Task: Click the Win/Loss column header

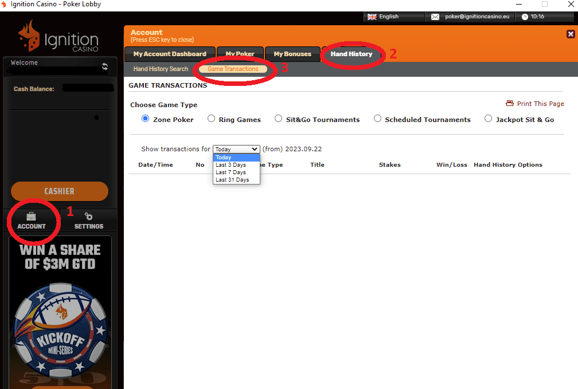Action: (x=452, y=164)
